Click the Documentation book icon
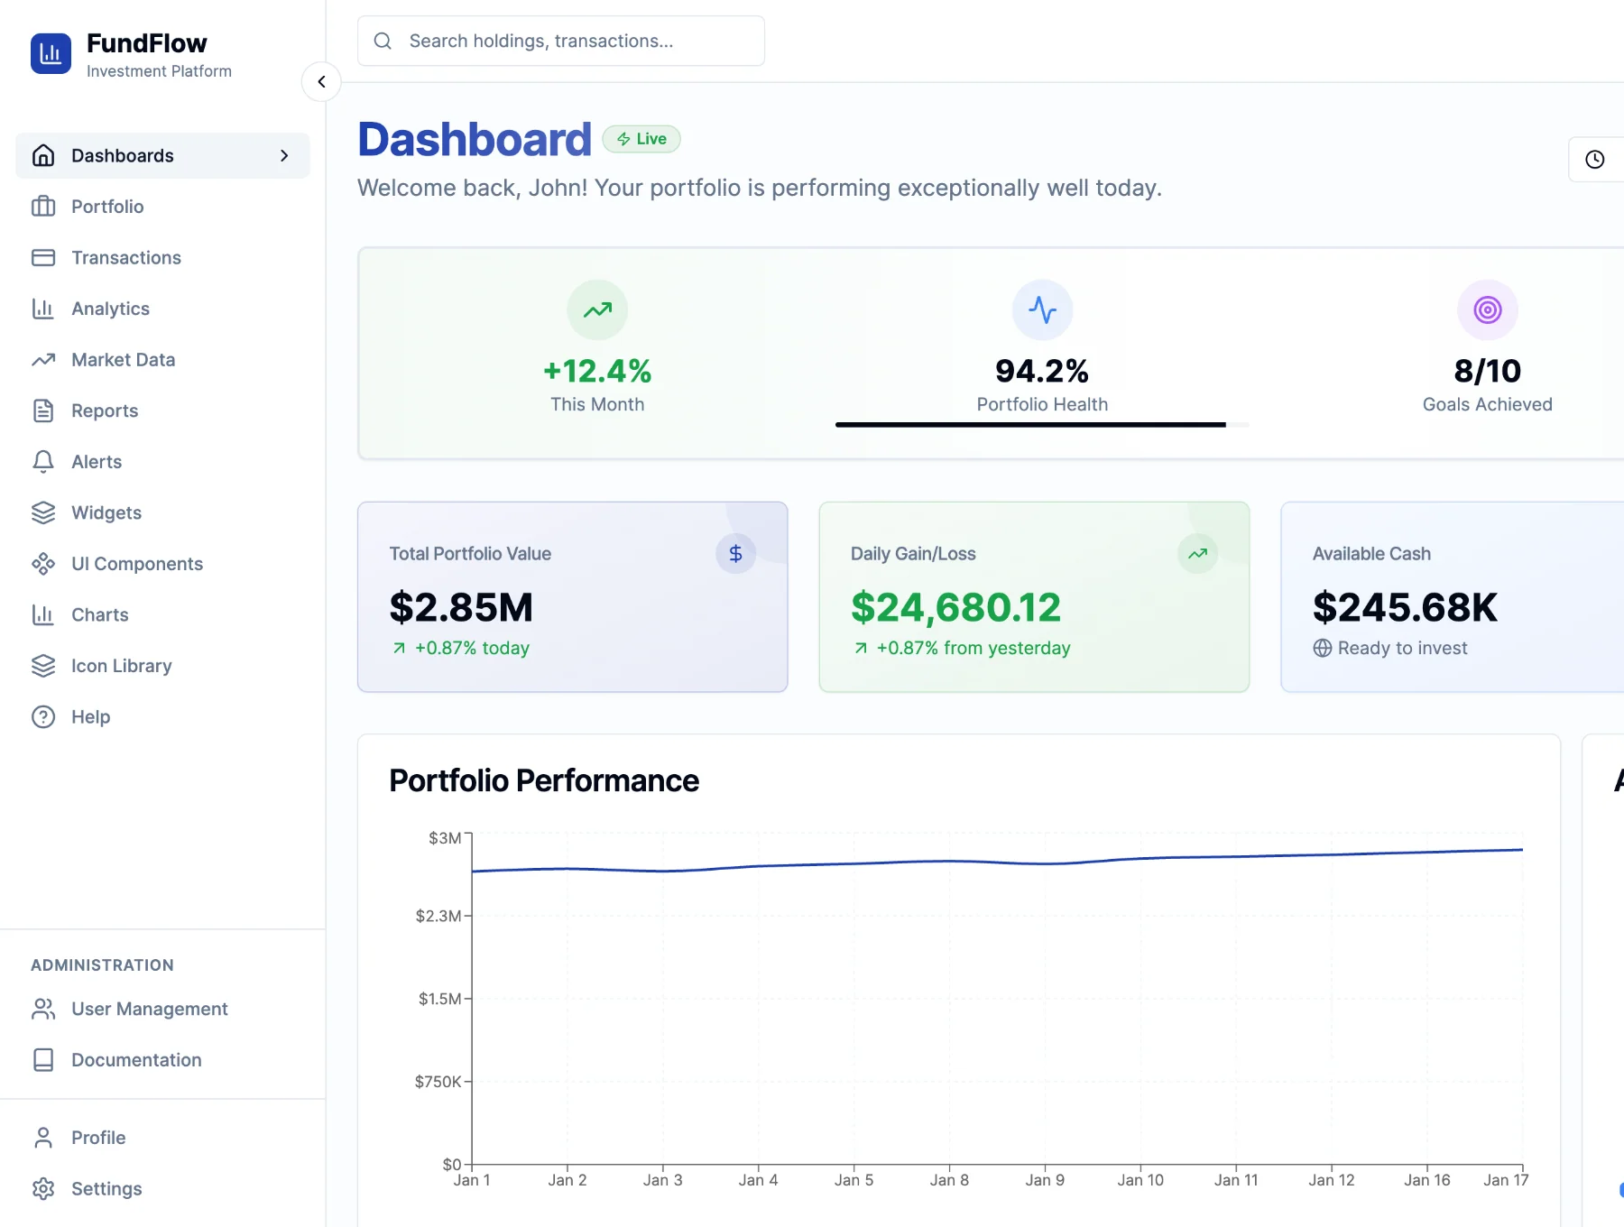The image size is (1624, 1227). pyautogui.click(x=43, y=1060)
